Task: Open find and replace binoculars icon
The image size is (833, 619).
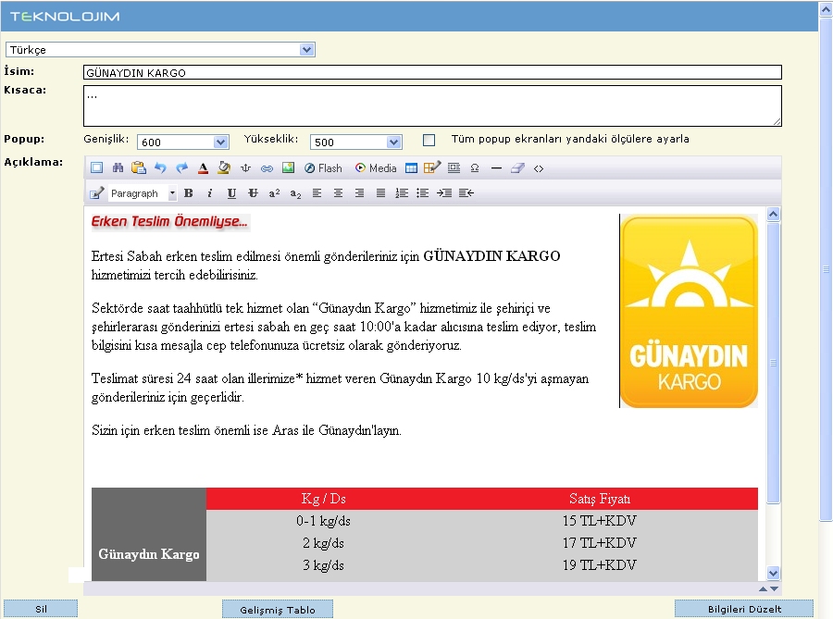Action: point(118,168)
